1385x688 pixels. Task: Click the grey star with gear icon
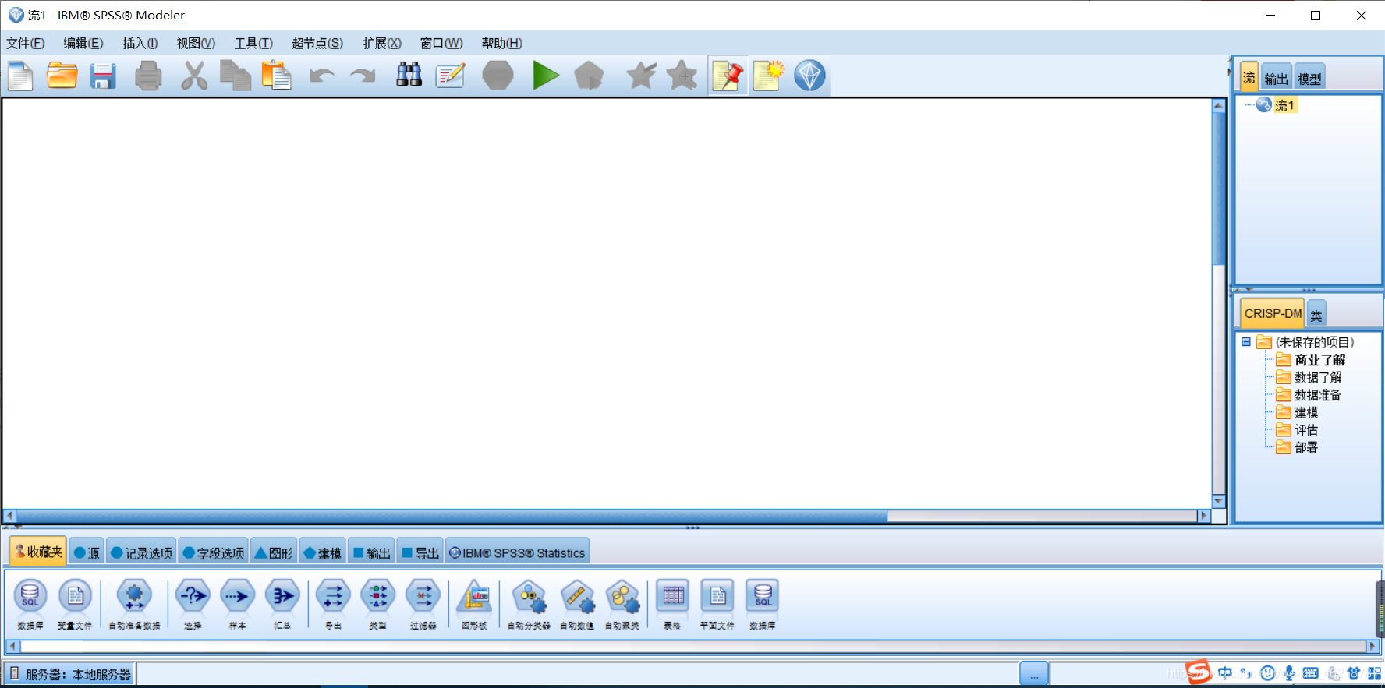point(682,76)
